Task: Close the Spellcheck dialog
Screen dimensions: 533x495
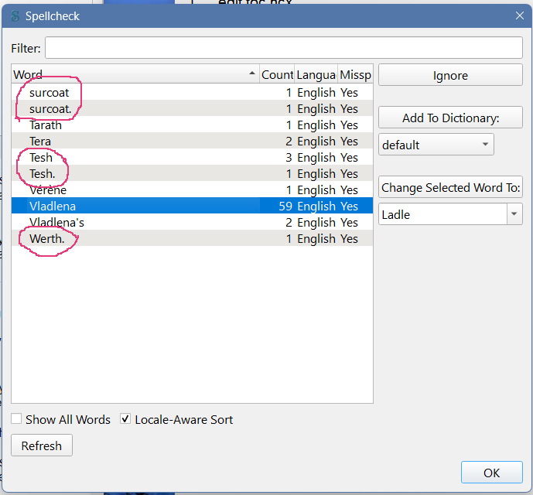Action: pyautogui.click(x=518, y=15)
